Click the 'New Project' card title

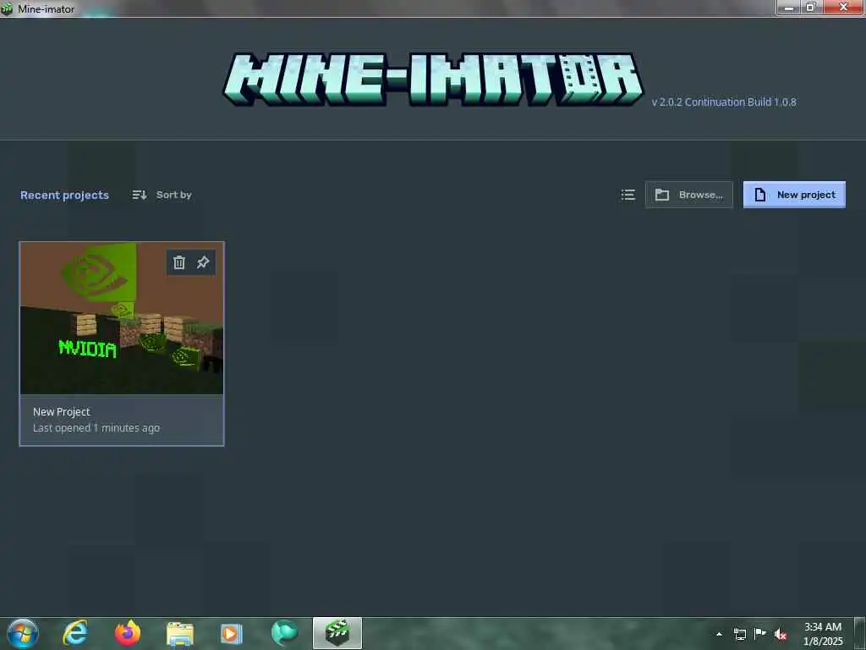tap(61, 412)
